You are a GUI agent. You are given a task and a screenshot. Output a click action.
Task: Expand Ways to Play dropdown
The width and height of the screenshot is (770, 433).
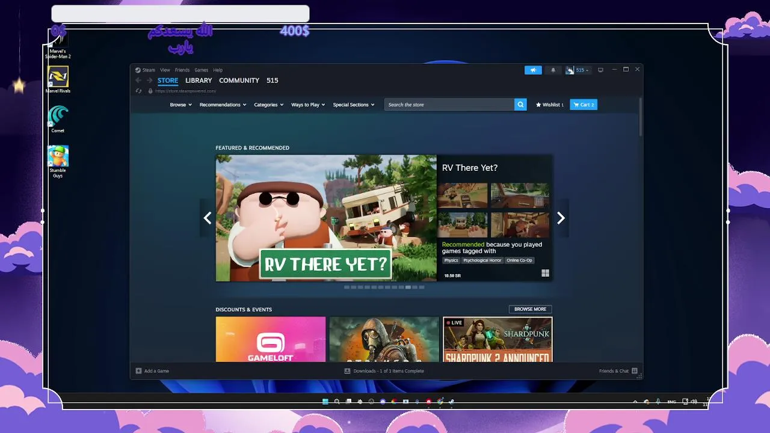[308, 105]
